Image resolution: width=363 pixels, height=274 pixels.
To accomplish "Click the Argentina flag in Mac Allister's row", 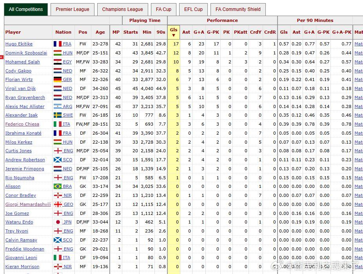I will (58, 106).
